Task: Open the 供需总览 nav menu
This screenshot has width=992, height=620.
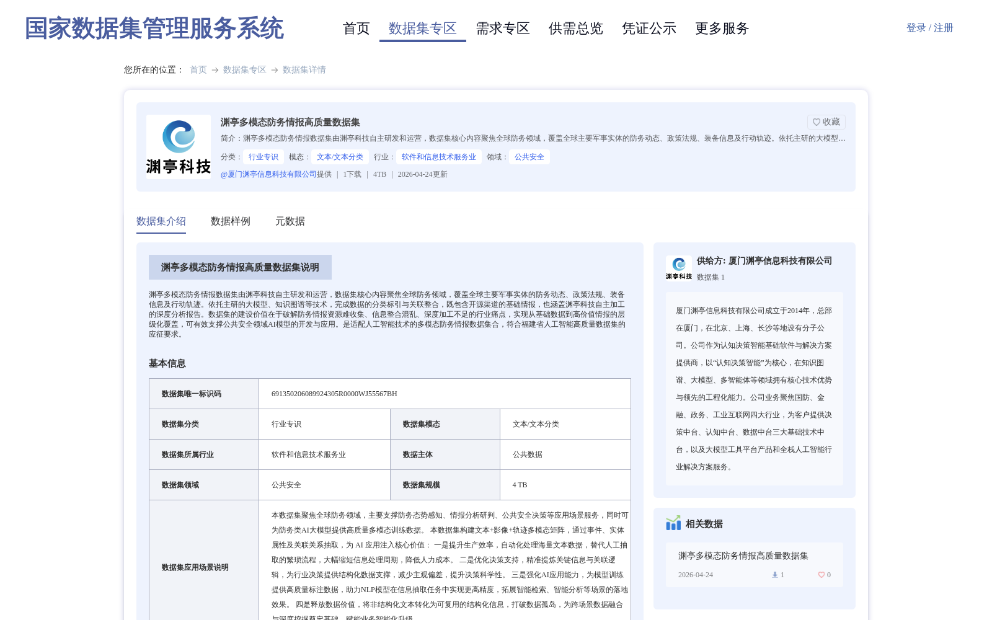Action: tap(576, 29)
